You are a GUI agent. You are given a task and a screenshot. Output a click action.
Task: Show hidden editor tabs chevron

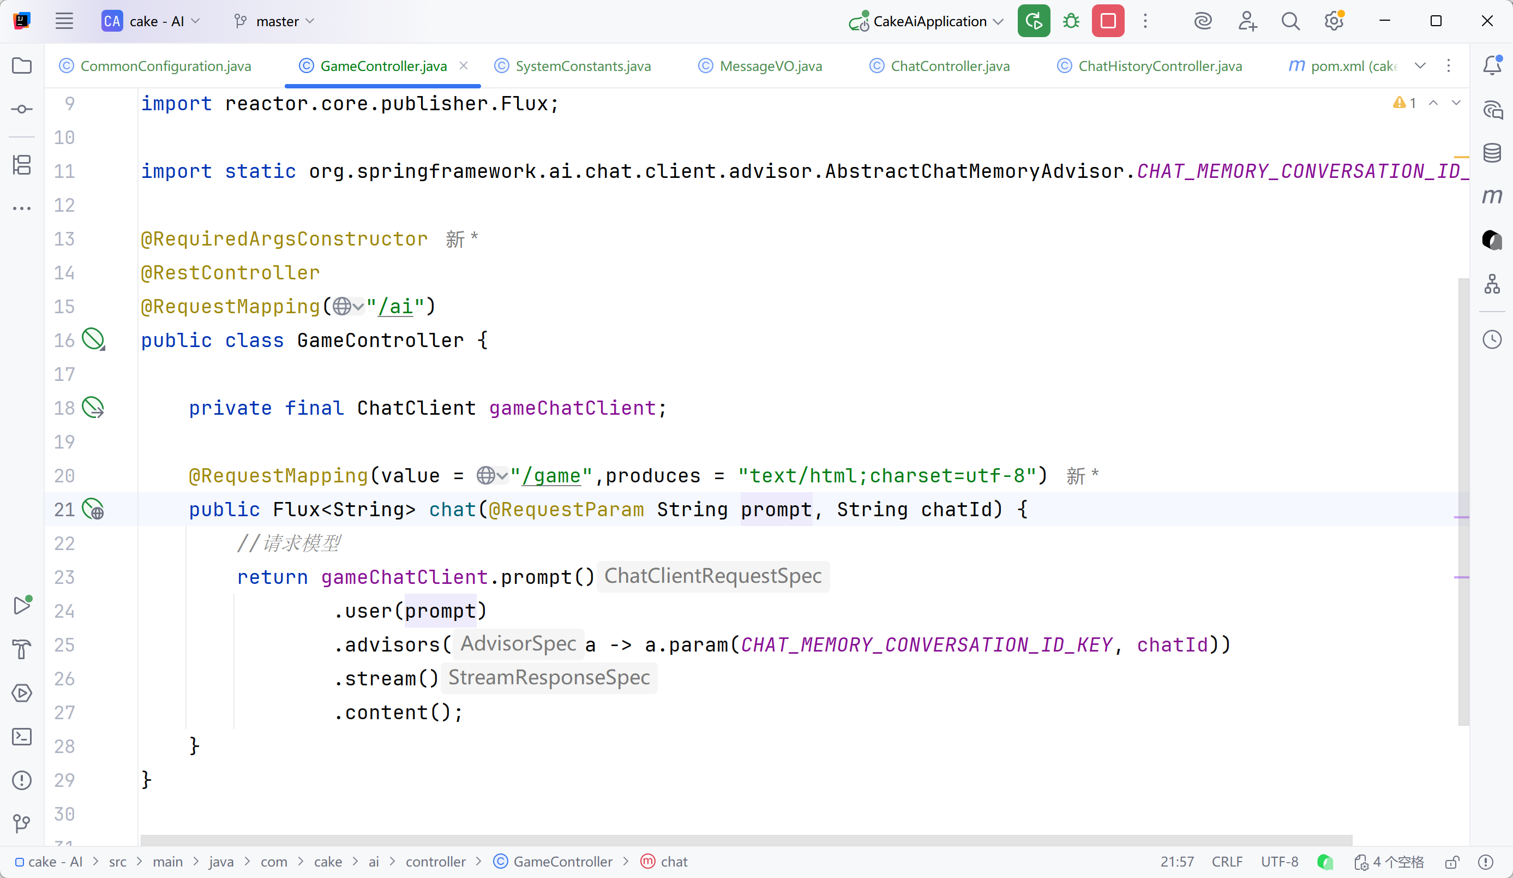click(1420, 66)
